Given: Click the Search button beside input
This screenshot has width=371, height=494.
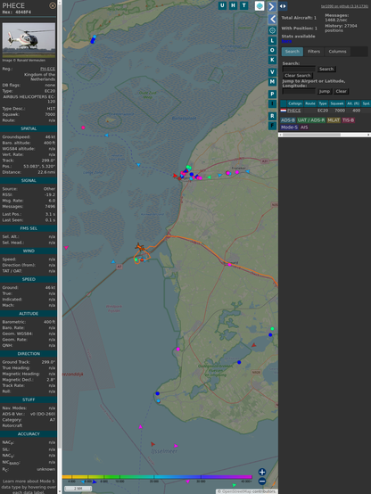Looking at the screenshot, I should pyautogui.click(x=326, y=69).
